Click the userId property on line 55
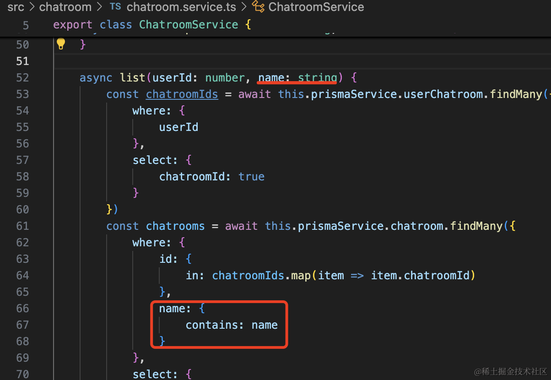Image resolution: width=551 pixels, height=380 pixels. 178,127
